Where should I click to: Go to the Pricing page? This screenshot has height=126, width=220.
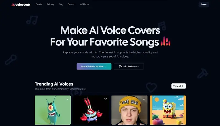click(x=50, y=4)
